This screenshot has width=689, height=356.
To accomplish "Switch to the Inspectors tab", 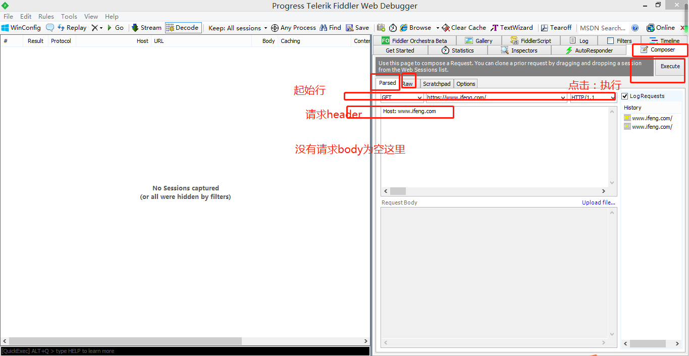I will pyautogui.click(x=519, y=50).
